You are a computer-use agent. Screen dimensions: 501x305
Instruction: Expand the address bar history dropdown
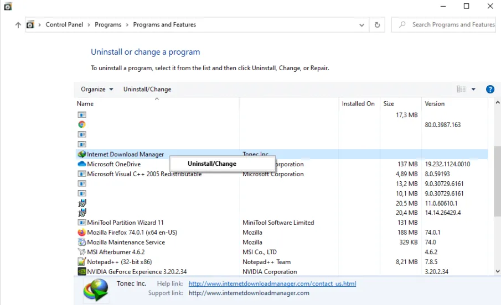click(361, 25)
